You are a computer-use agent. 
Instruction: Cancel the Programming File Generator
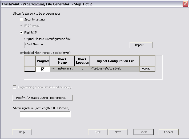168,132
